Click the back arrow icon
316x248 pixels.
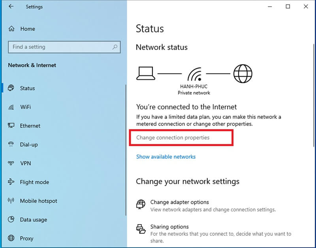pos(11,7)
